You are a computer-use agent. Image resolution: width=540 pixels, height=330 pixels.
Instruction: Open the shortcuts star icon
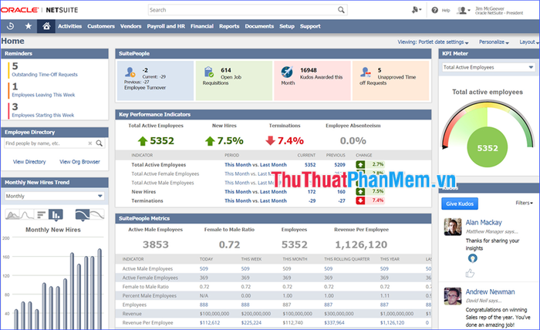pyautogui.click(x=29, y=26)
